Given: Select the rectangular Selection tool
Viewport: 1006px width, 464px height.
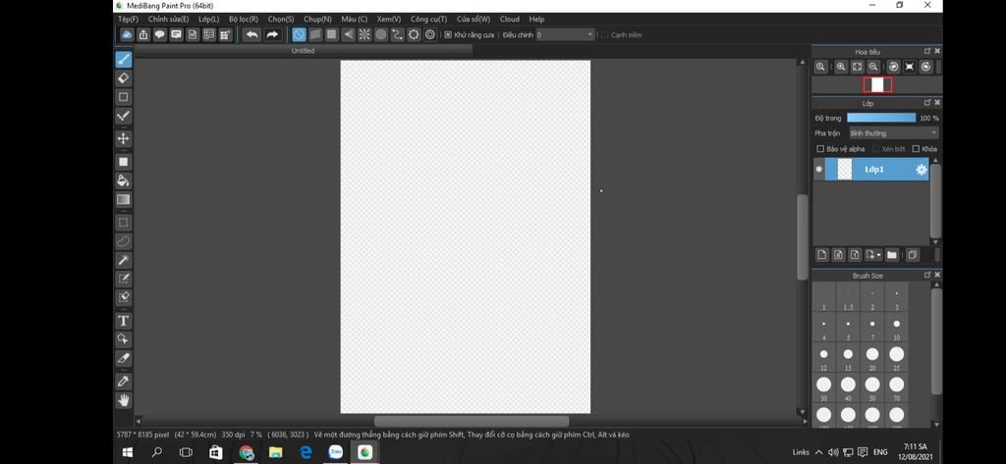Looking at the screenshot, I should coord(123,223).
